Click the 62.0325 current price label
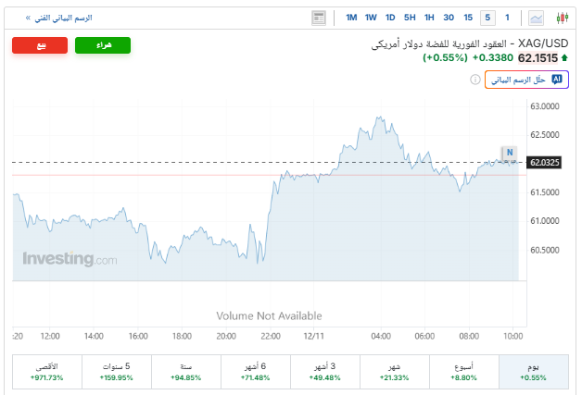This screenshot has width=582, height=395. (x=544, y=163)
